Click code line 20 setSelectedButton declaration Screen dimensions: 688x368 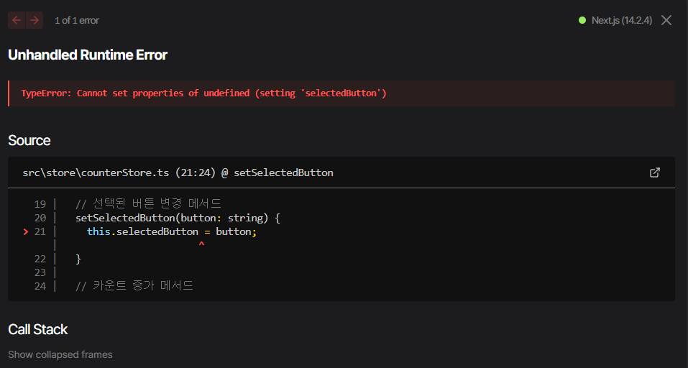coord(178,218)
